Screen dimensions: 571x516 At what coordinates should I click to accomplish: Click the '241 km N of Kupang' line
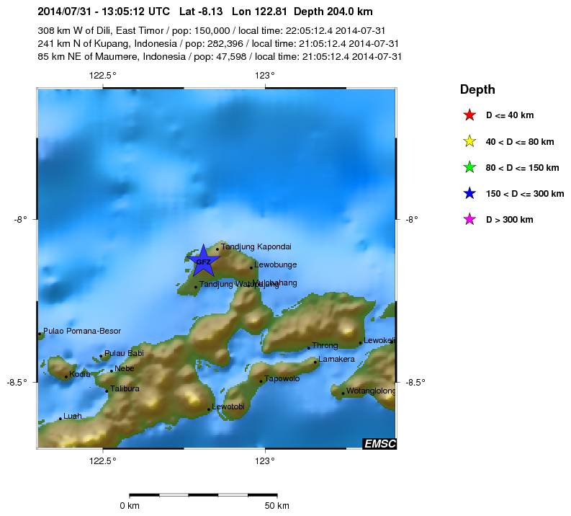[218, 44]
